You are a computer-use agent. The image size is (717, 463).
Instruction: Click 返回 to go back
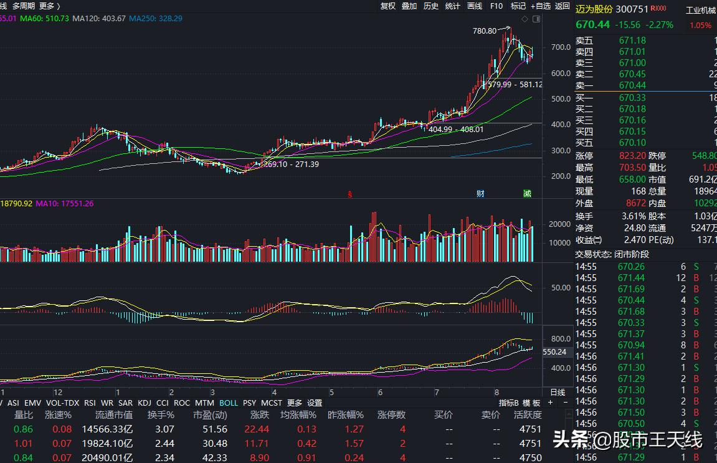tap(563, 6)
